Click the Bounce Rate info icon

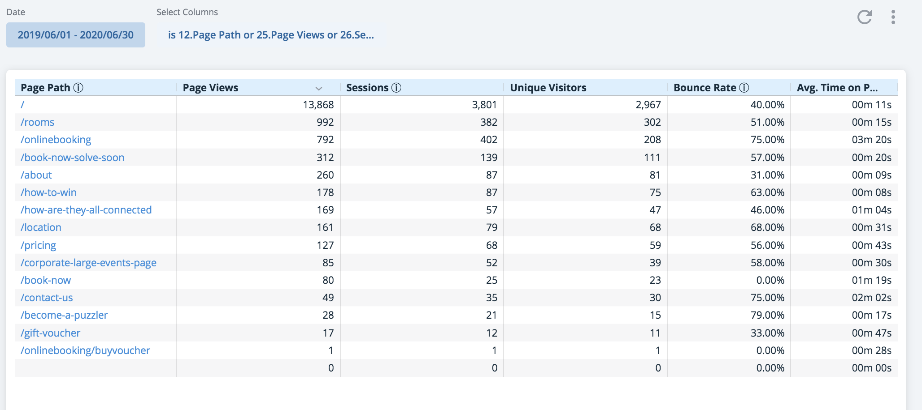744,88
